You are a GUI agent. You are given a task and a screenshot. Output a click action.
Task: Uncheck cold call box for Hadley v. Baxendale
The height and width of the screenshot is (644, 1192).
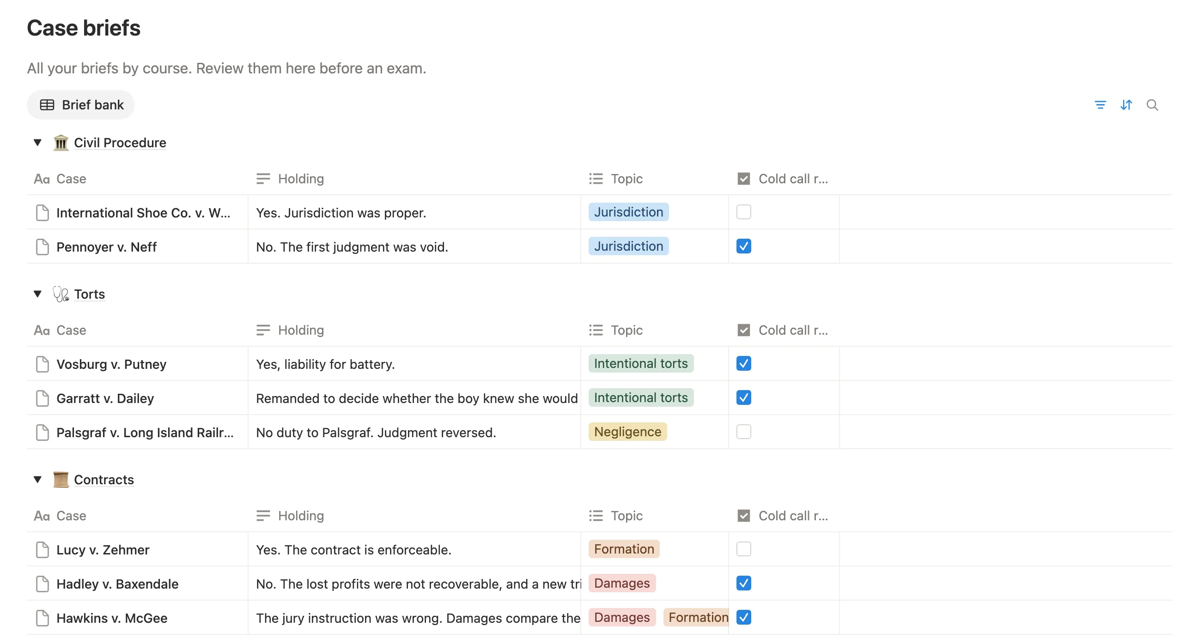pos(743,584)
